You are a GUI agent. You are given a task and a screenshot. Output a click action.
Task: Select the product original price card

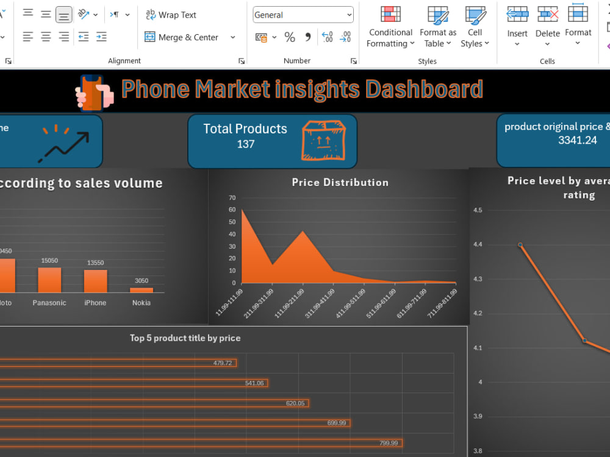(x=553, y=140)
